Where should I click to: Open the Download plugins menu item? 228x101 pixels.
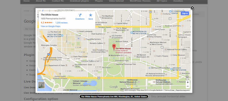tap(79, 1)
